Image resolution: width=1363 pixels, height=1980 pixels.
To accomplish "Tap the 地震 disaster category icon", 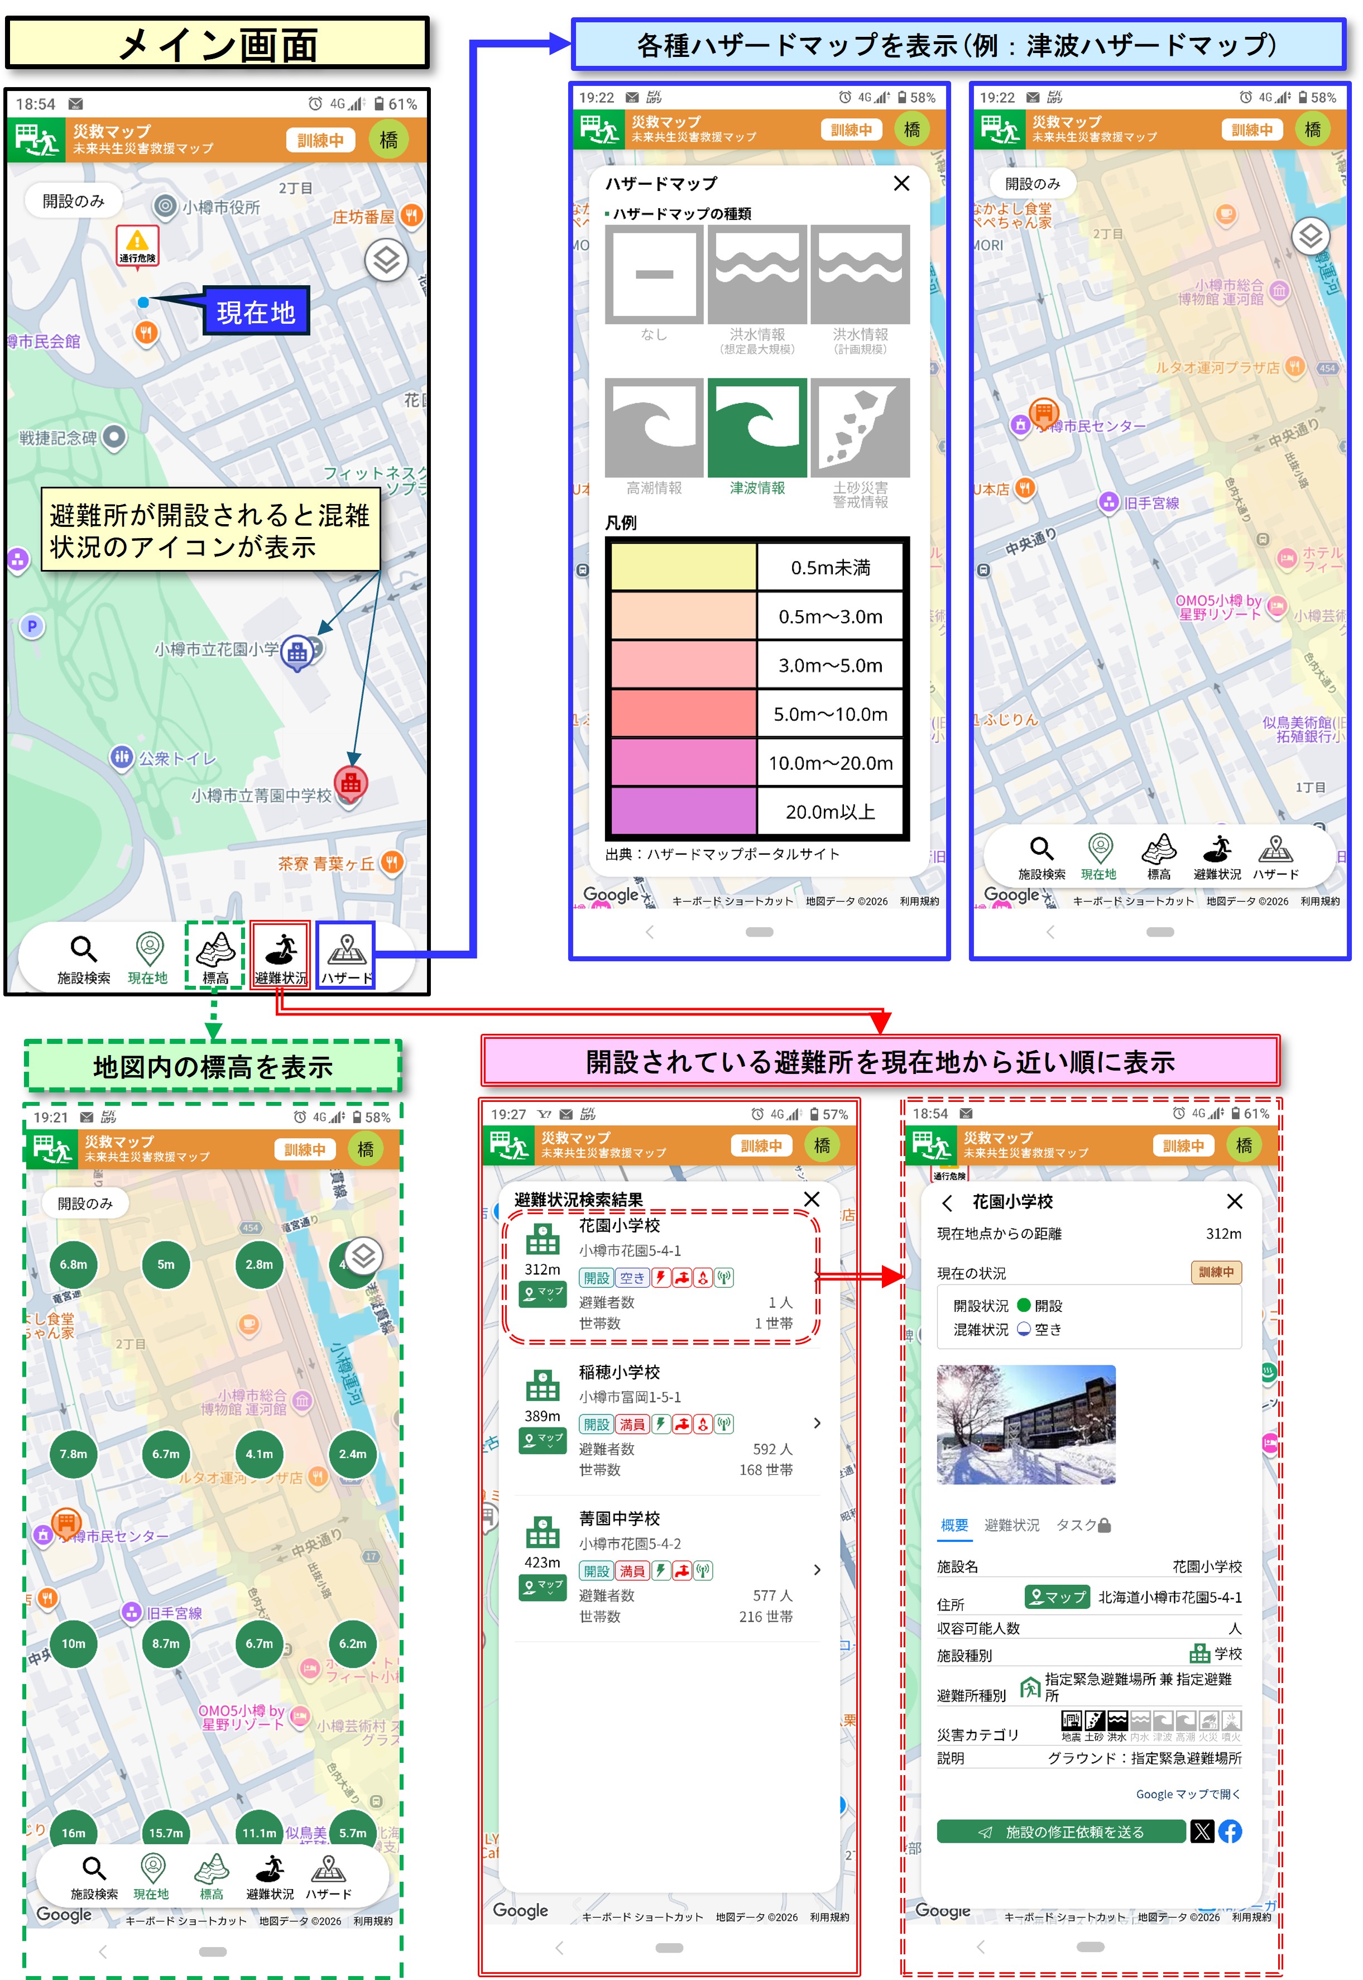I will 1071,1720.
